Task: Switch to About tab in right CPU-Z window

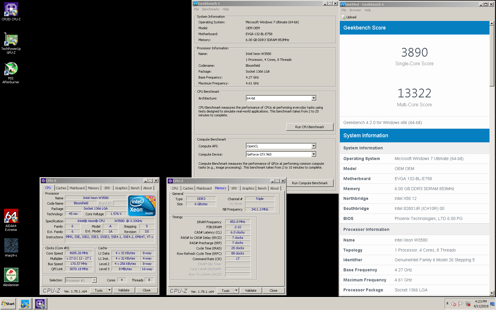Action: point(275,188)
